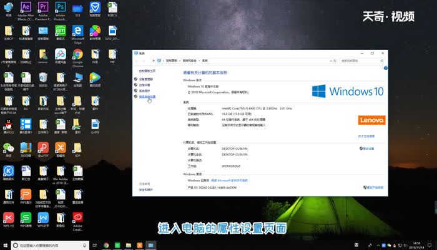Open the Baidu Netdisk desktop icon

coord(60,56)
